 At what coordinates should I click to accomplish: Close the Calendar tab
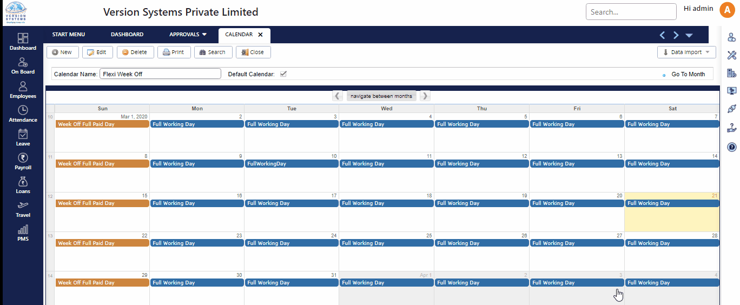(x=260, y=35)
